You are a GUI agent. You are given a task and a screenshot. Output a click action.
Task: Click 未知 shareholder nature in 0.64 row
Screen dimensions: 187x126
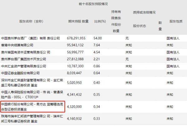170,73
